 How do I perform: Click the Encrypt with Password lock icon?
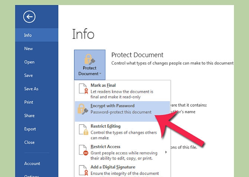(x=83, y=109)
